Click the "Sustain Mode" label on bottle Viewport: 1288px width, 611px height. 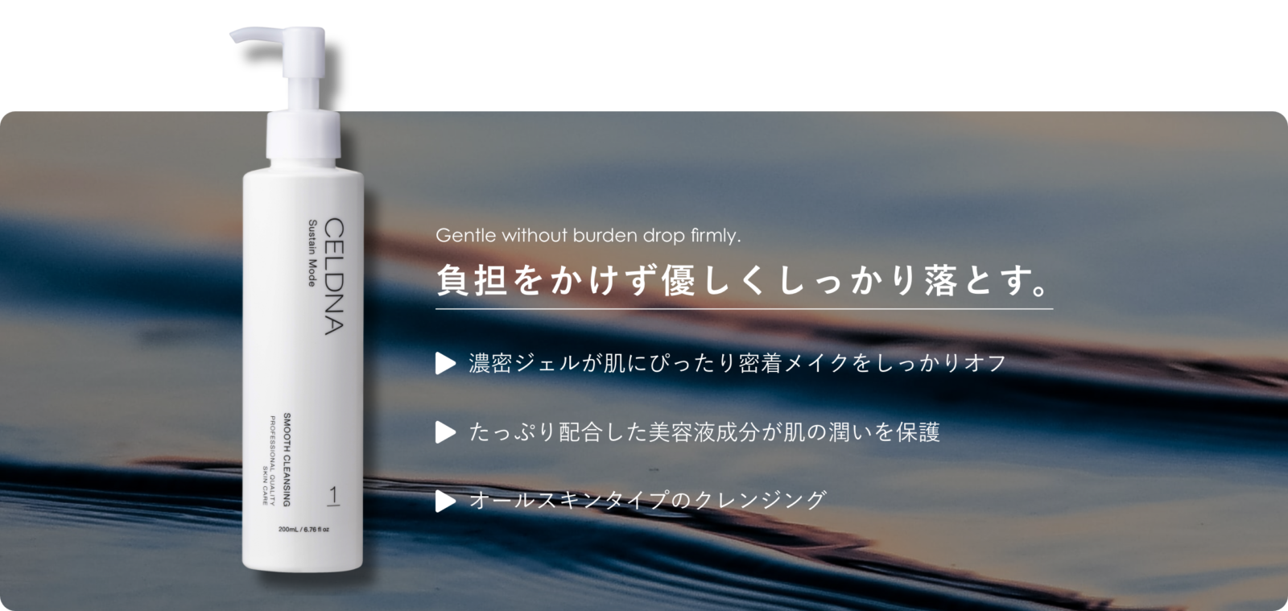tap(311, 253)
